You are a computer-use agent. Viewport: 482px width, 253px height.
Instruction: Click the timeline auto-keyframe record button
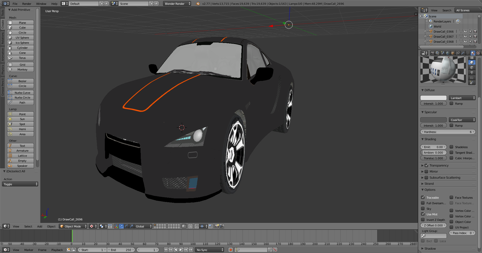230,250
